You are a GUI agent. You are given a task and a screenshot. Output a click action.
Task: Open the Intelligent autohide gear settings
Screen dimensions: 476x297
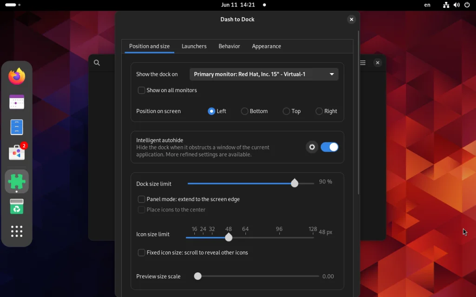pyautogui.click(x=312, y=147)
